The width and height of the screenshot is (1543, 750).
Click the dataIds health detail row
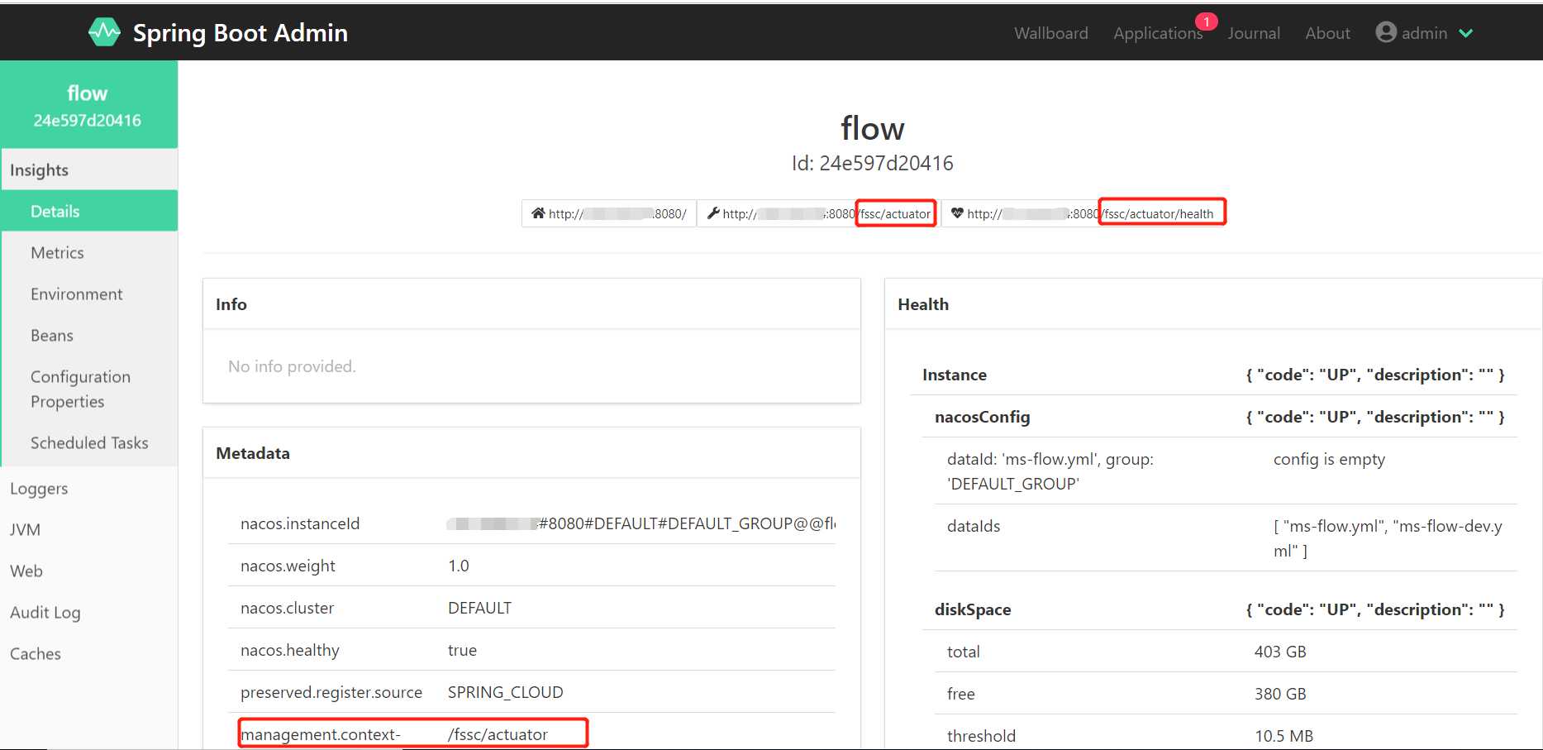[1226, 537]
